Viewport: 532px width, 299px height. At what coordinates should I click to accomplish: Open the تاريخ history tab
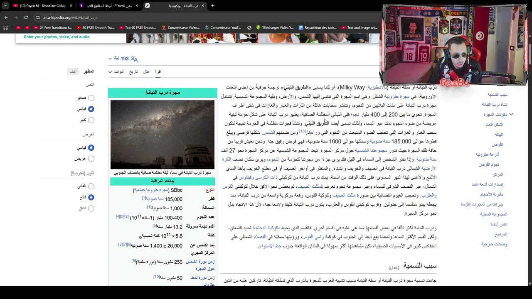point(133,72)
